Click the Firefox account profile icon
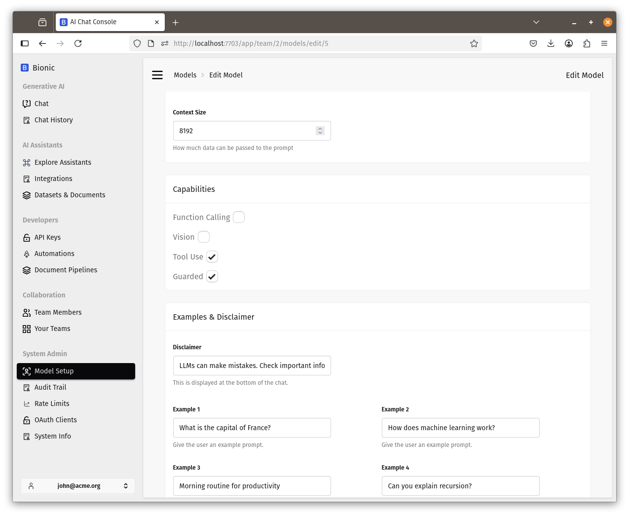Screen dimensions: 629x516 coord(569,43)
